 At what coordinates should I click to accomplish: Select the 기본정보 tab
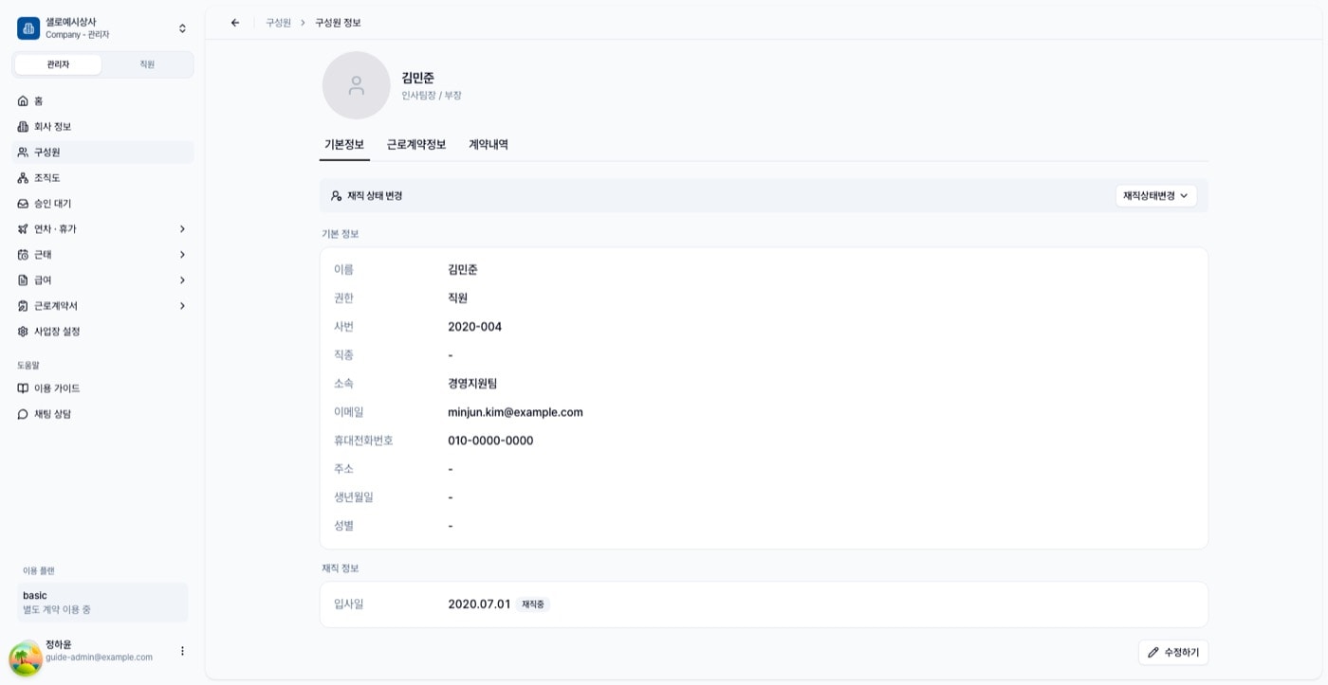pyautogui.click(x=344, y=144)
